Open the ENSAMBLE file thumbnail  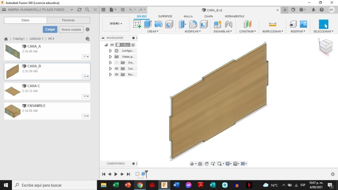12,111
